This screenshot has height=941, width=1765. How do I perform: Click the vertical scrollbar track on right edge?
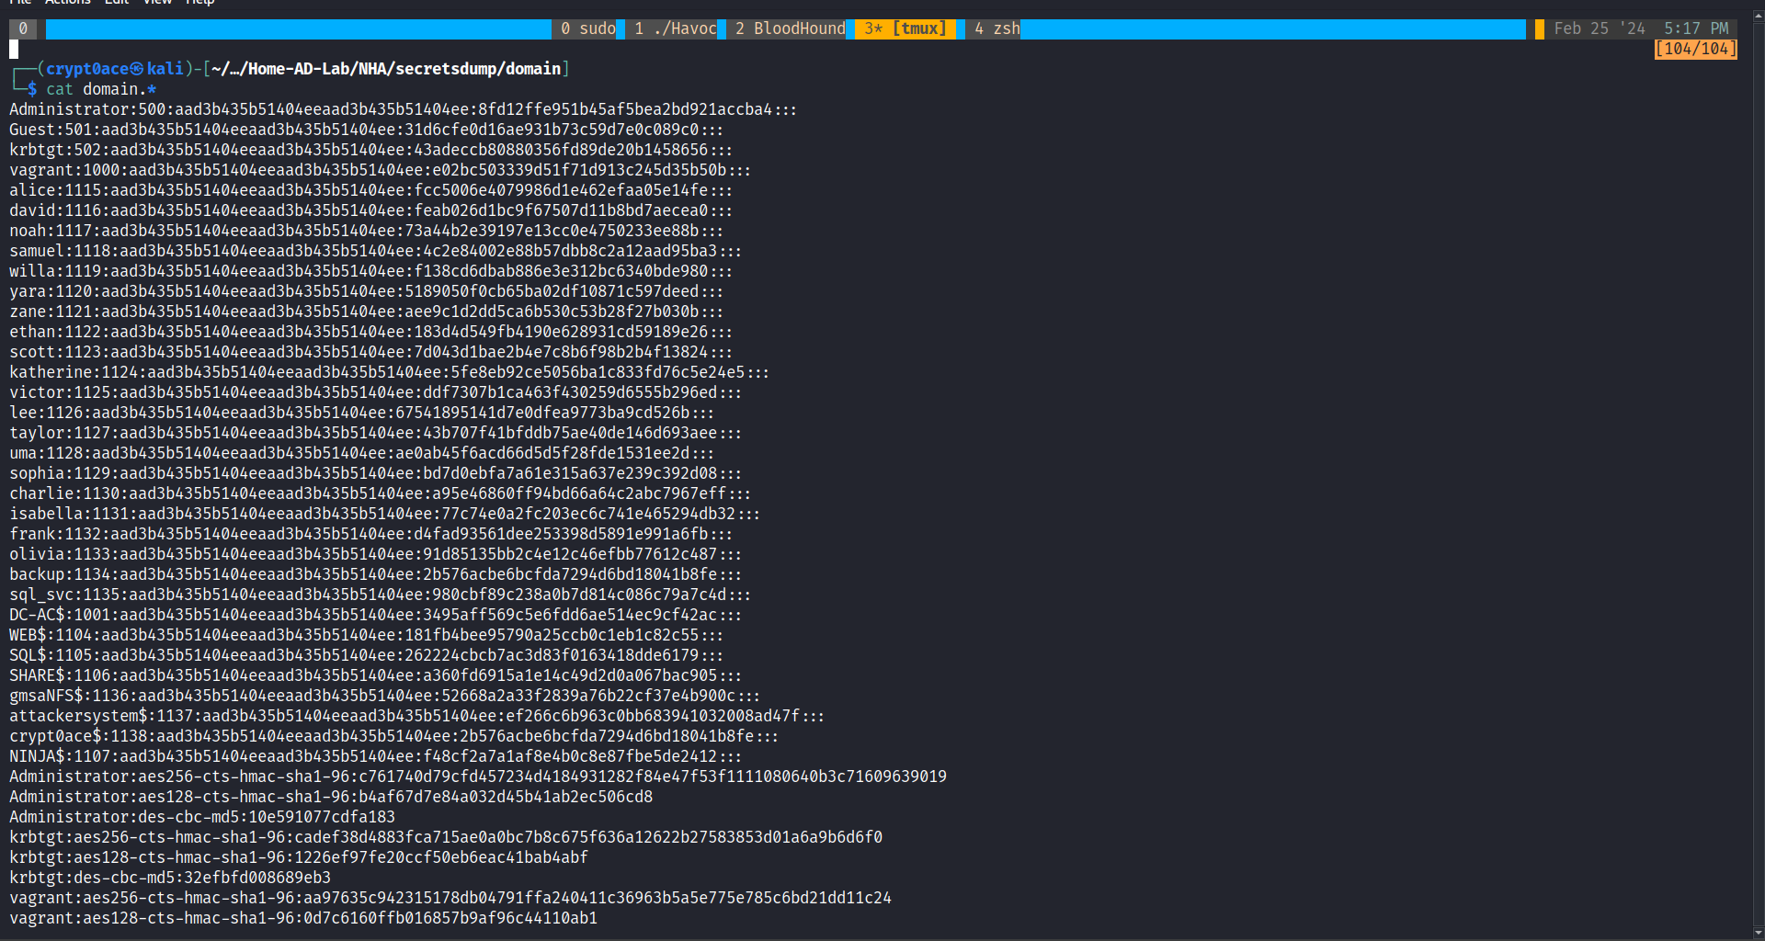pyautogui.click(x=1758, y=459)
